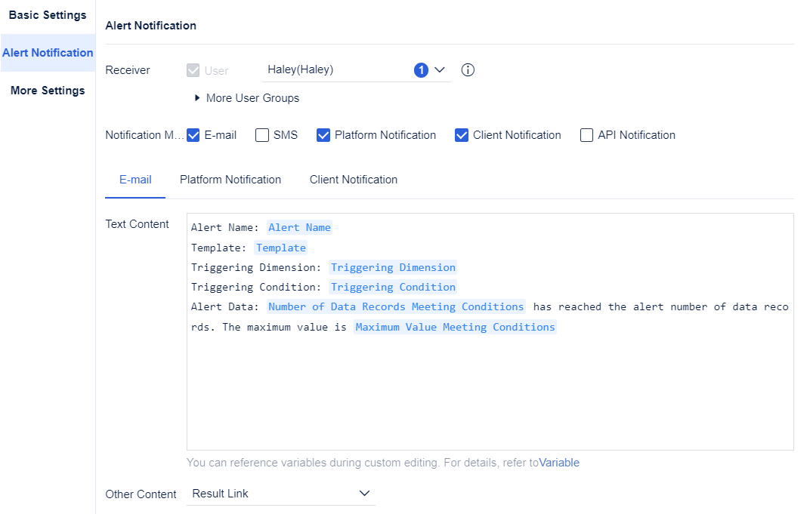Click Maximum Value Meeting Conditions tag

455,327
